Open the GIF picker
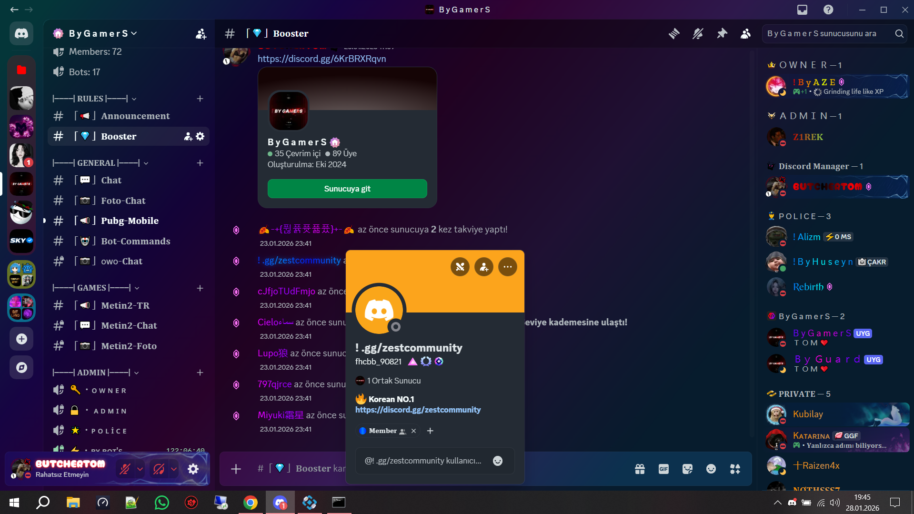 pos(663,469)
